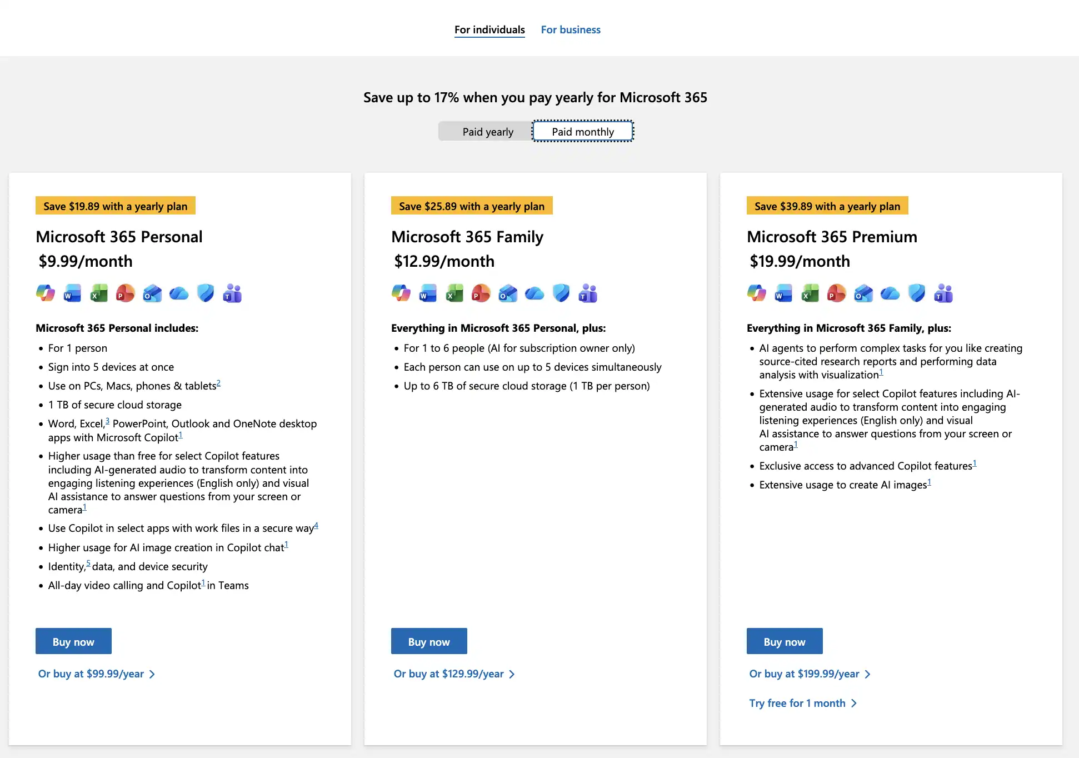Open footnote 2 after PCs, Macs, phones & tablets
The image size is (1079, 758).
pos(218,383)
